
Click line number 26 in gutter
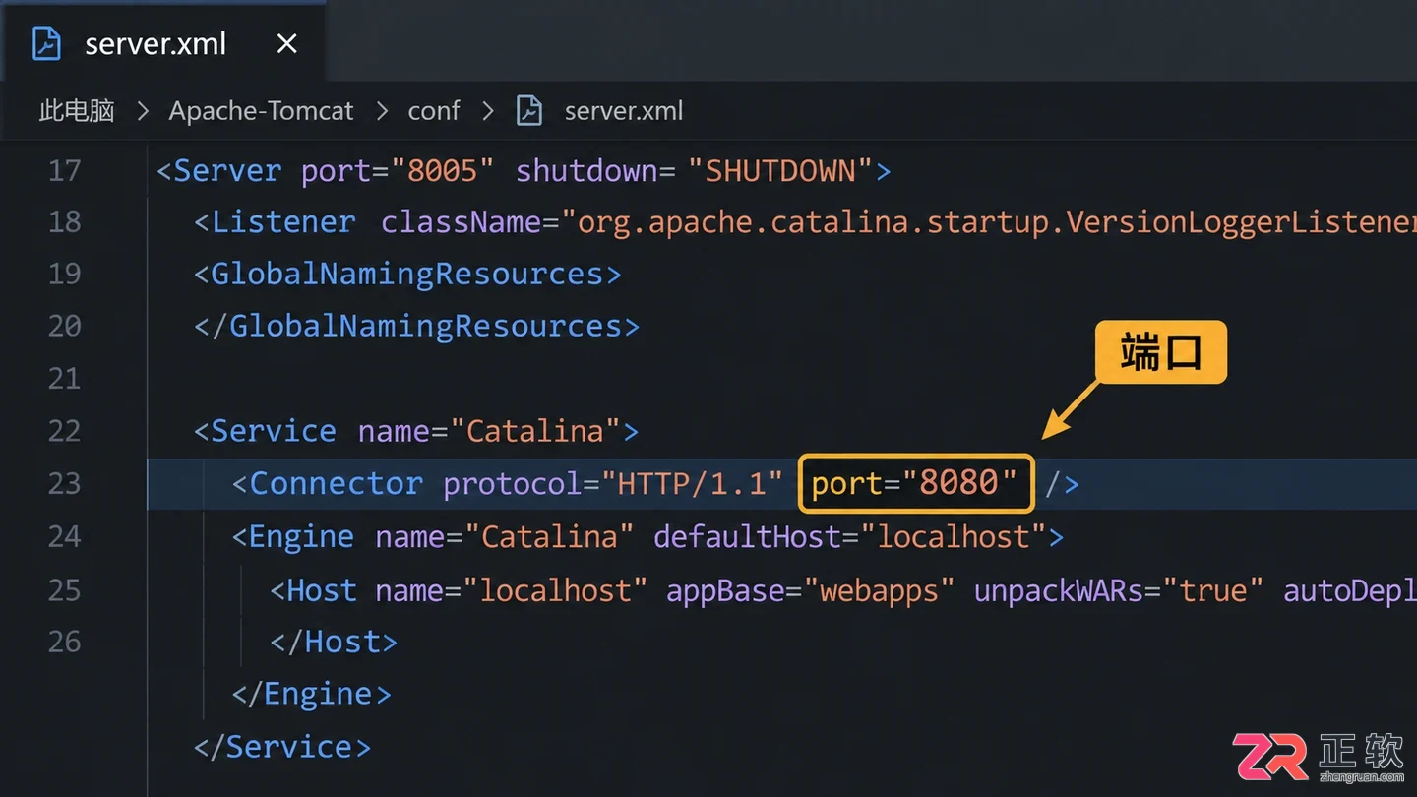64,642
